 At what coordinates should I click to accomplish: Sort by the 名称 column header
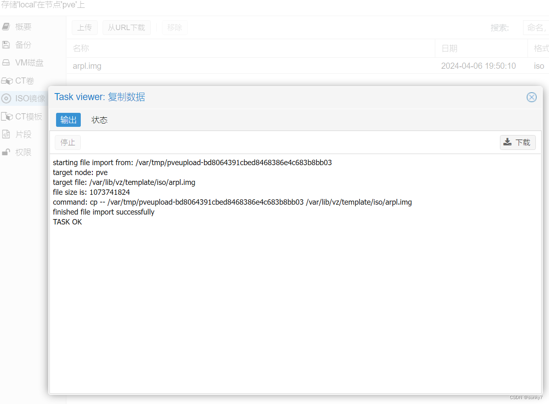point(251,48)
